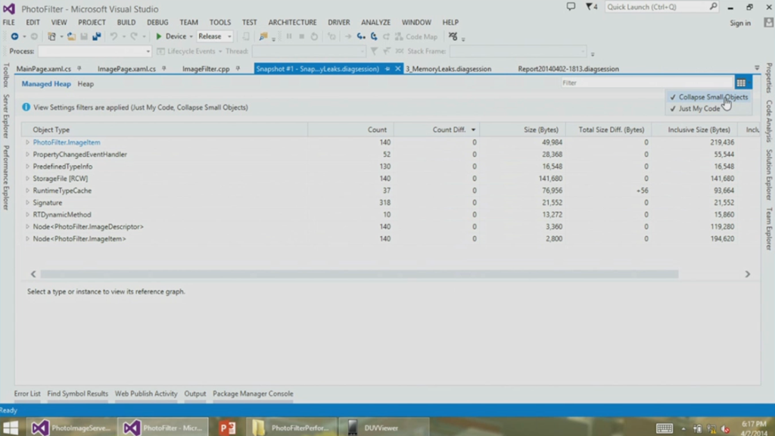The height and width of the screenshot is (436, 775).
Task: Expand the RuntimeTypeCache row
Action: [27, 190]
